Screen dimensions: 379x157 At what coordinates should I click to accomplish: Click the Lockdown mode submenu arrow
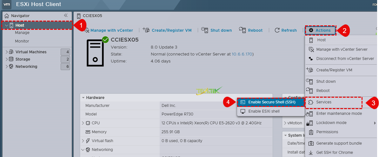coord(375,123)
